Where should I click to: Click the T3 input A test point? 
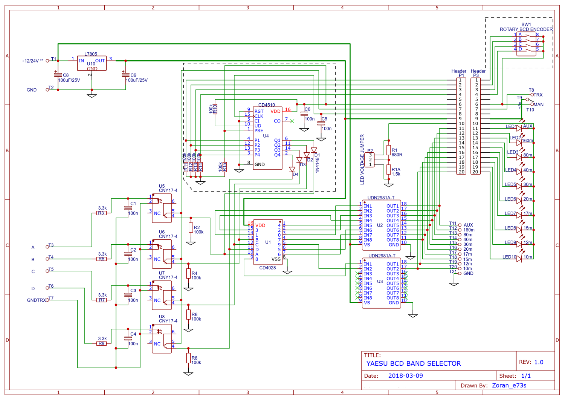pos(48,247)
